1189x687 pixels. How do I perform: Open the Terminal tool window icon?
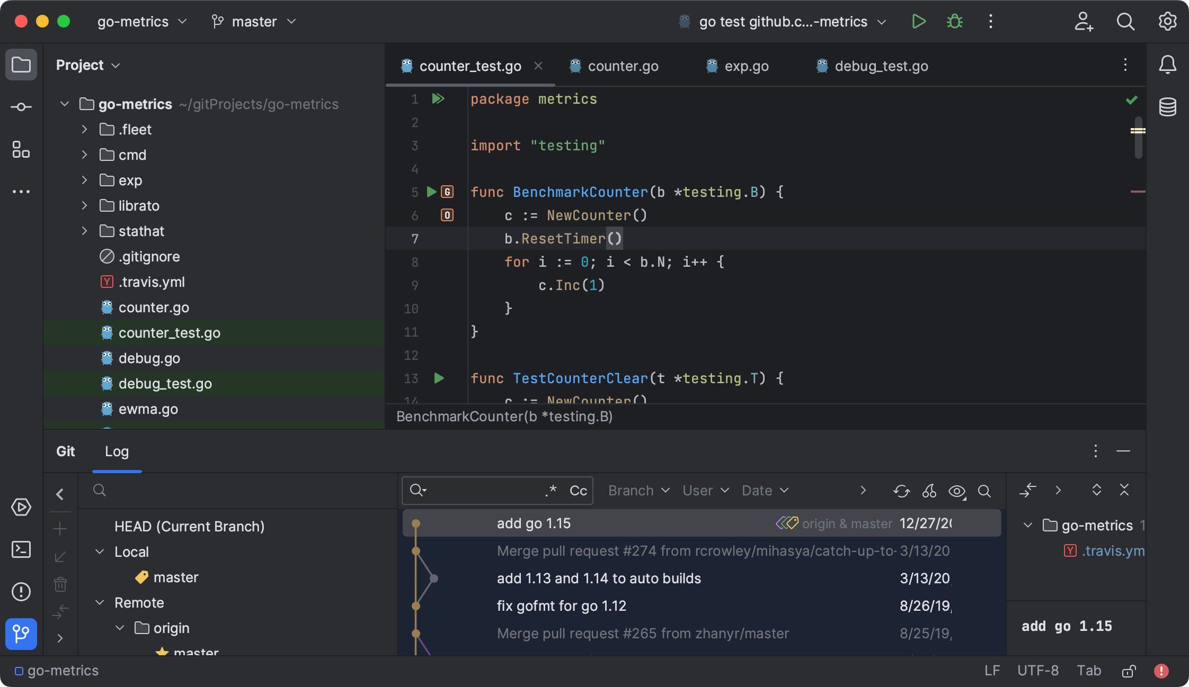pyautogui.click(x=21, y=549)
